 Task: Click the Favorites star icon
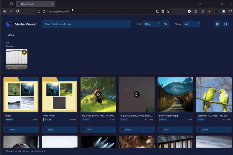click(8, 43)
